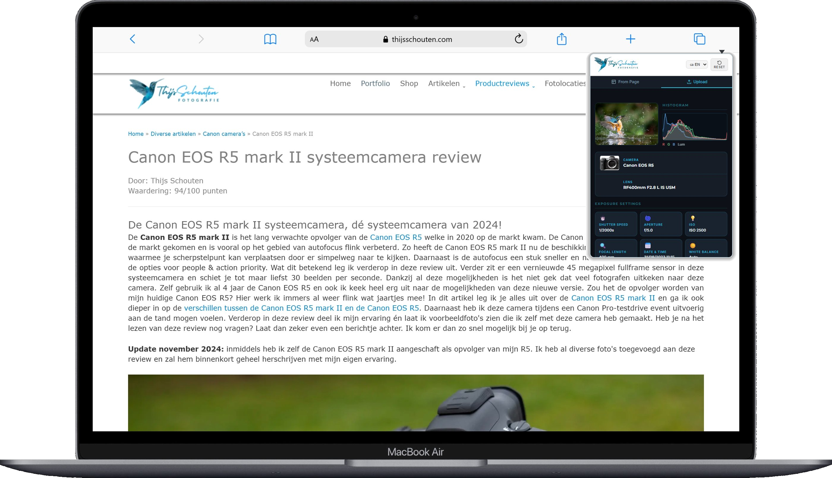The width and height of the screenshot is (832, 478).
Task: Click the White Balance sun icon
Action: [x=693, y=246]
